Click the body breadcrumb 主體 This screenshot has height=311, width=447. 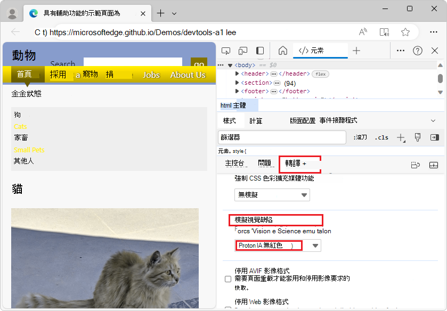coord(239,105)
